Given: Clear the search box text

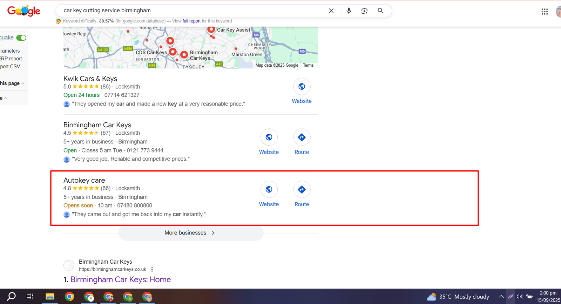Looking at the screenshot, I should coord(331,11).
